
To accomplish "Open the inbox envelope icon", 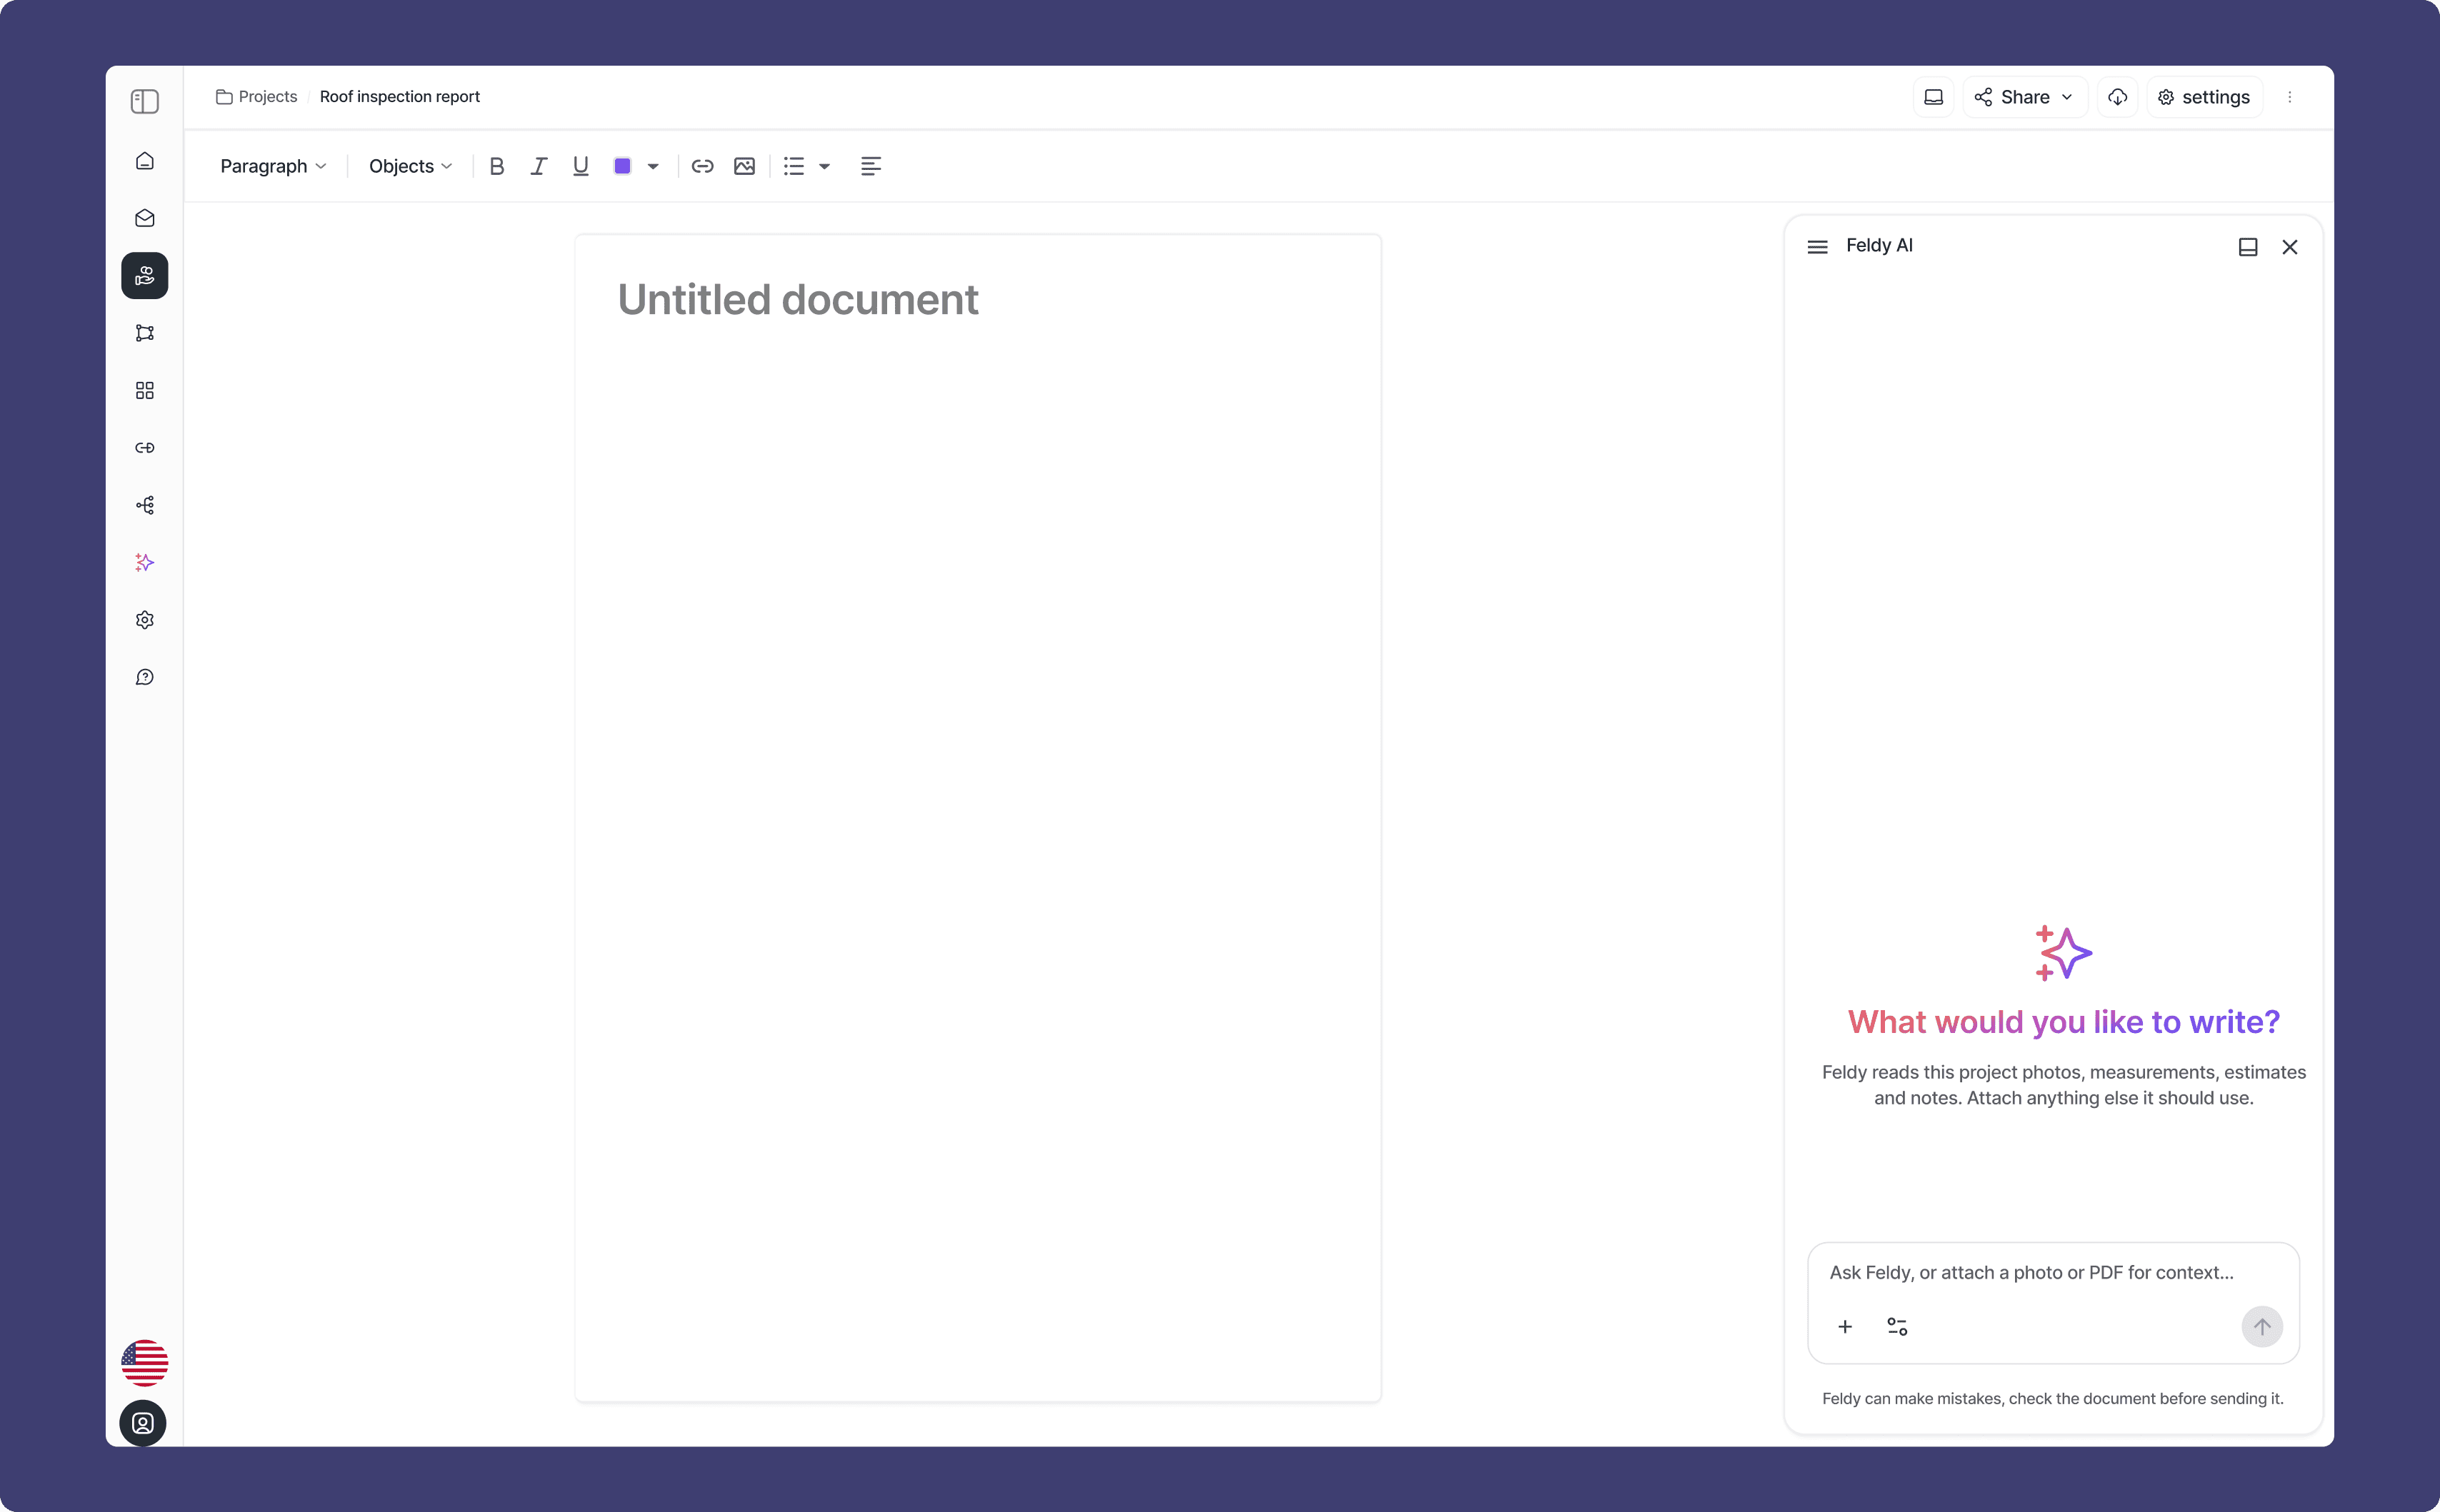I will coord(144,218).
